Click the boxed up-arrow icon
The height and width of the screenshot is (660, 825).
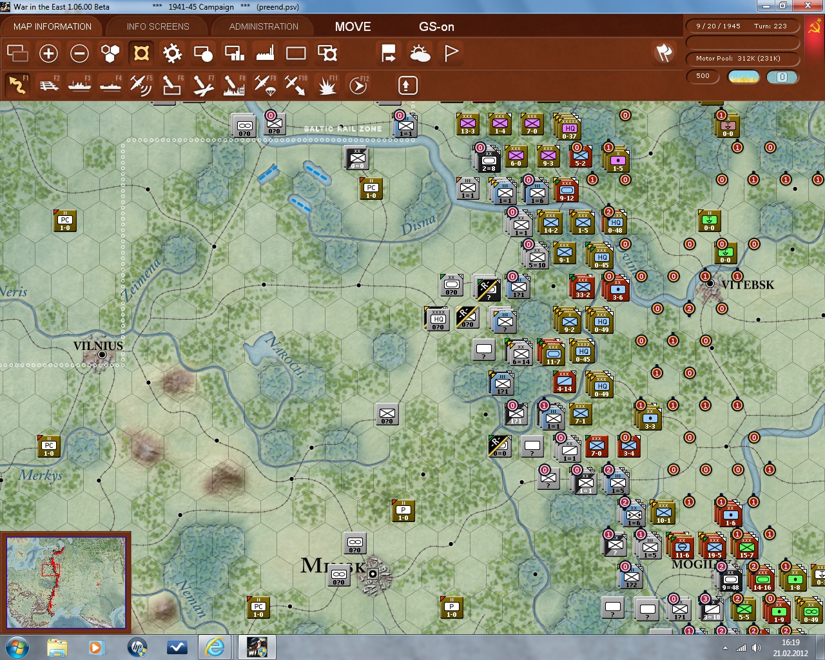tap(408, 85)
